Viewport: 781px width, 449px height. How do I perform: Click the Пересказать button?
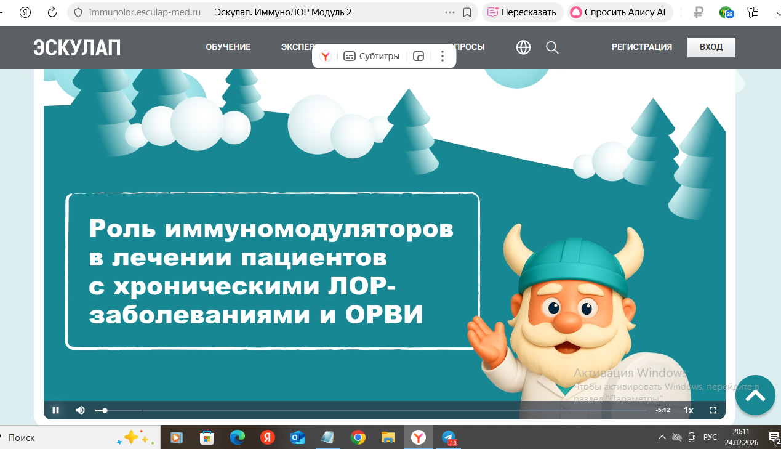[x=522, y=12]
